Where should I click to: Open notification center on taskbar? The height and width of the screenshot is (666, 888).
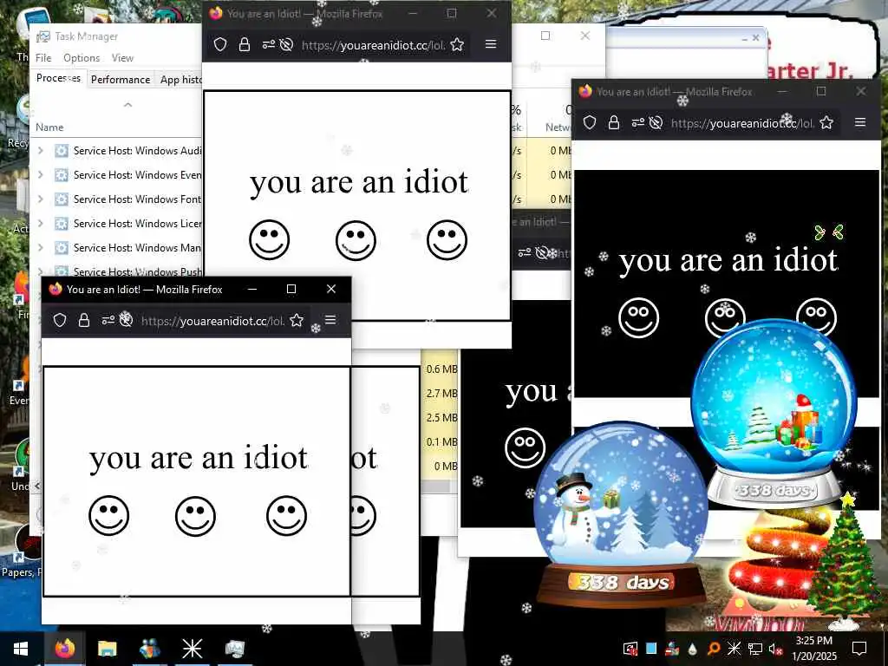click(859, 649)
